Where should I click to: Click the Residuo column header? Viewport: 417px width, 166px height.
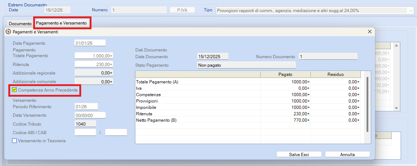click(336, 74)
